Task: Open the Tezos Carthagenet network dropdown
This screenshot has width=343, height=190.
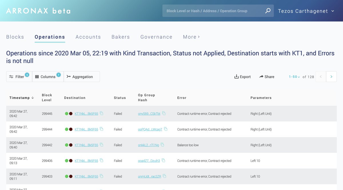Action: [306, 11]
